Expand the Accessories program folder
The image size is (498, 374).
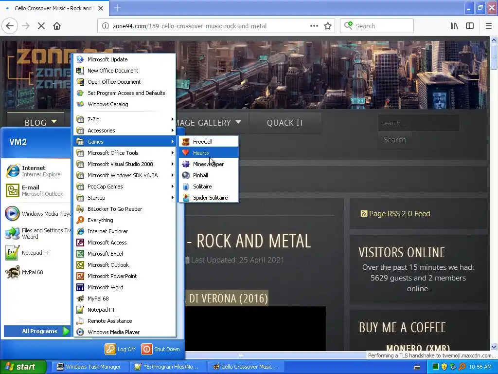[124, 131]
